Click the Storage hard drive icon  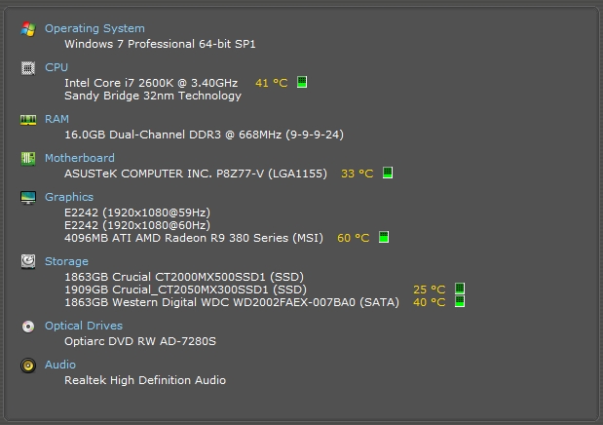coord(28,261)
